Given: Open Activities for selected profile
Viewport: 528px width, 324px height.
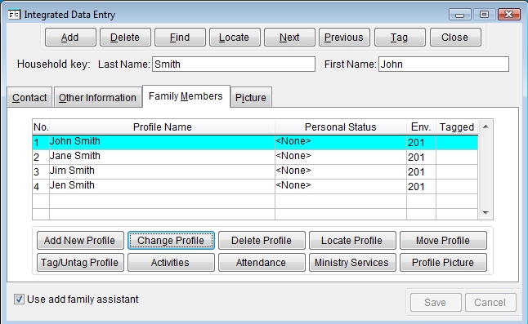Looking at the screenshot, I should pyautogui.click(x=171, y=263).
